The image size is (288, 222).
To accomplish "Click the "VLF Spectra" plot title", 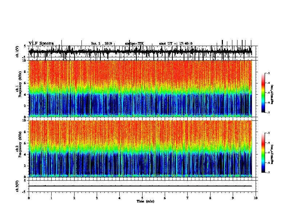I will click(41, 44).
